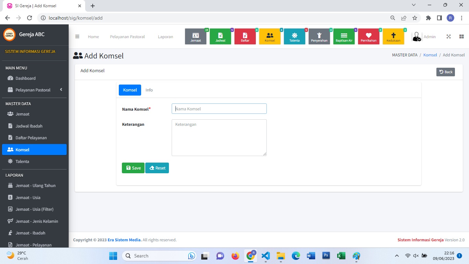Viewport: 469px width, 264px height.
Task: Open the Admin user menu
Action: tap(424, 37)
